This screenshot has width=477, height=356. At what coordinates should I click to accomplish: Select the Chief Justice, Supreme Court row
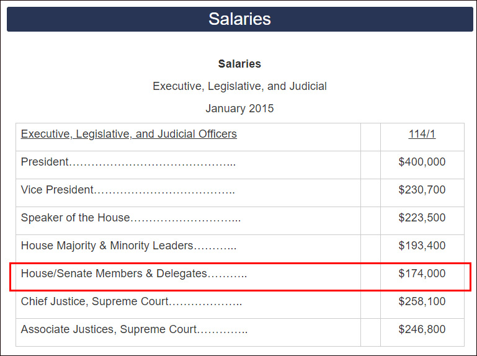click(x=95, y=301)
